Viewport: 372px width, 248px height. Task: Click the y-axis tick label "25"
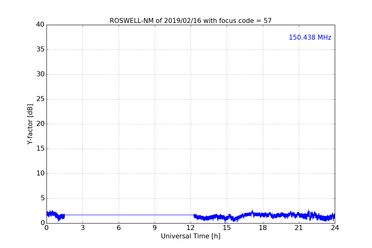point(40,99)
